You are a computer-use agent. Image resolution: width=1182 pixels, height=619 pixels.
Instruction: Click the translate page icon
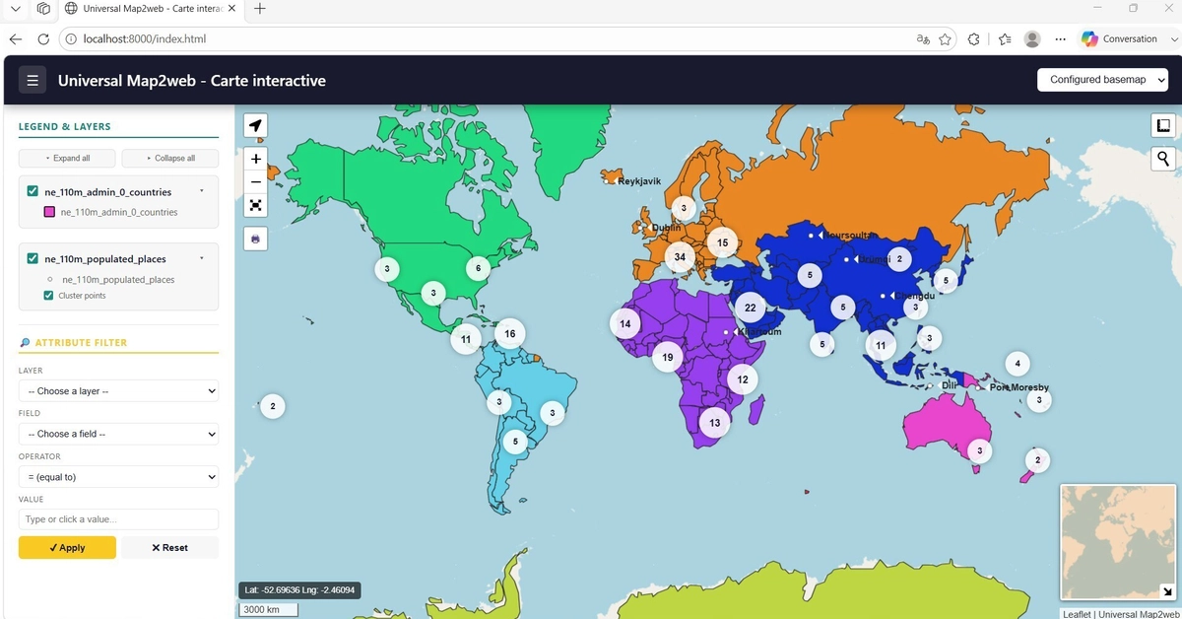(923, 39)
